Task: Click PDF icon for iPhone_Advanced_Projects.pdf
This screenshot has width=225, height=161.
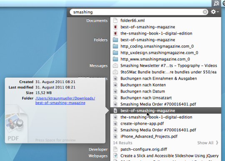Action: pyautogui.click(x=115, y=136)
